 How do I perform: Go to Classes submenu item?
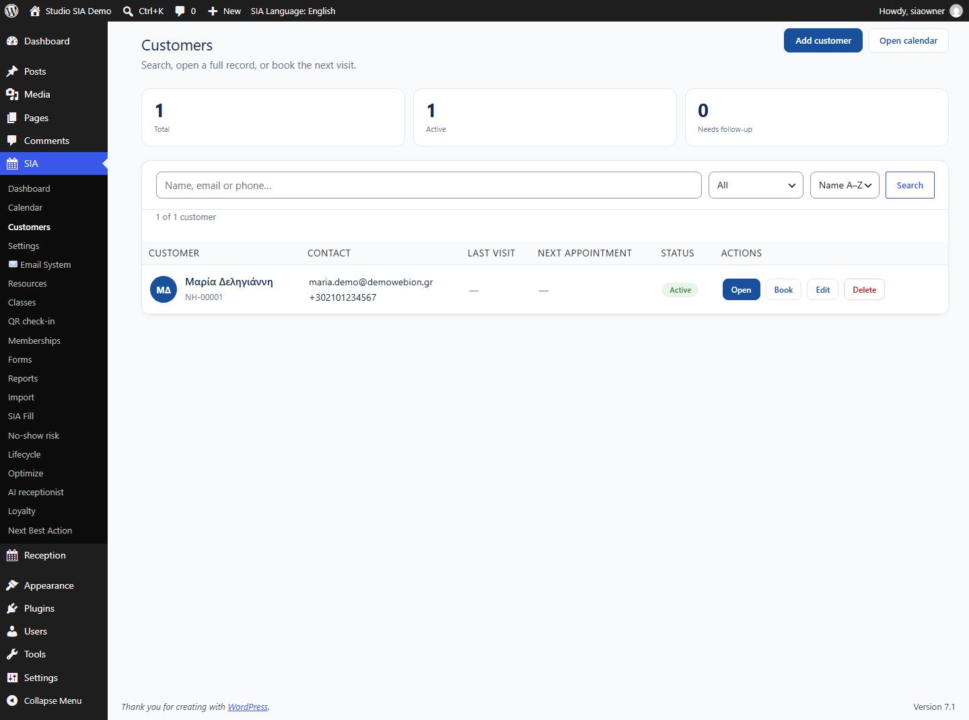(x=22, y=302)
